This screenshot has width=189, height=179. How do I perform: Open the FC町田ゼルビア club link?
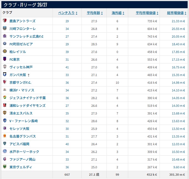(x=21, y=44)
